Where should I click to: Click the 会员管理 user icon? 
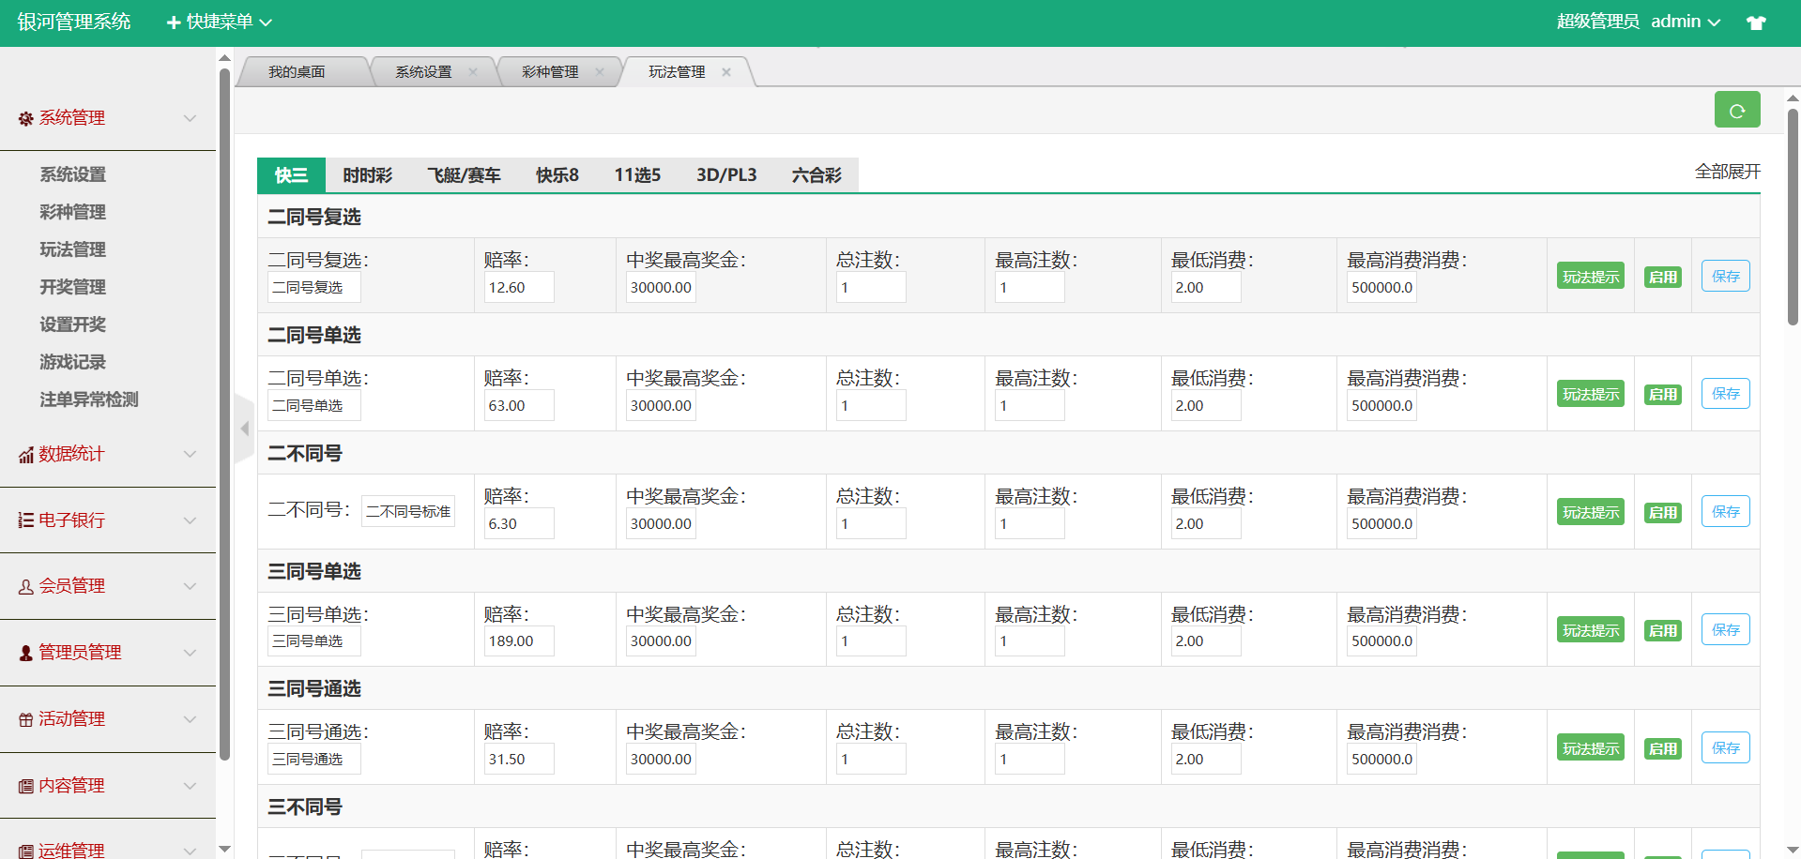(x=25, y=587)
